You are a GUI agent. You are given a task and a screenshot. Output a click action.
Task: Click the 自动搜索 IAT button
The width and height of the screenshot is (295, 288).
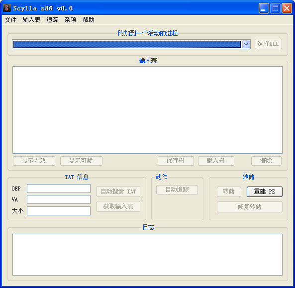coord(118,192)
